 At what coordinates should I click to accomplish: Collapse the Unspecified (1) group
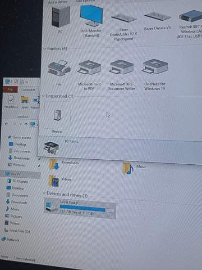43,96
